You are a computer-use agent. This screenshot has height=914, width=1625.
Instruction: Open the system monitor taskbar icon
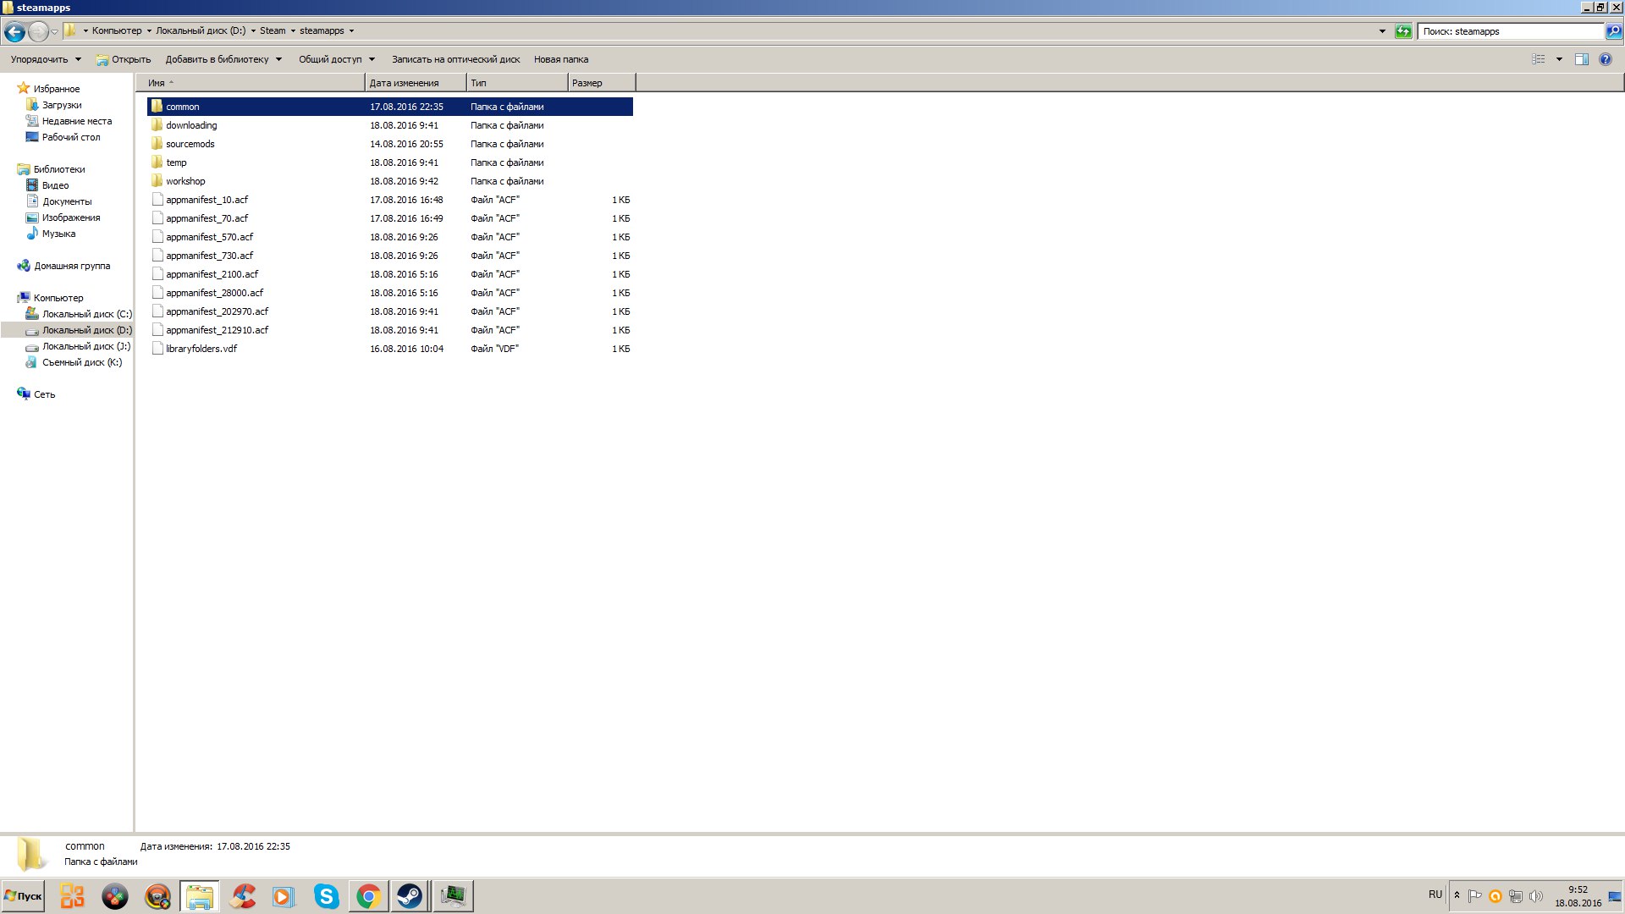453,896
